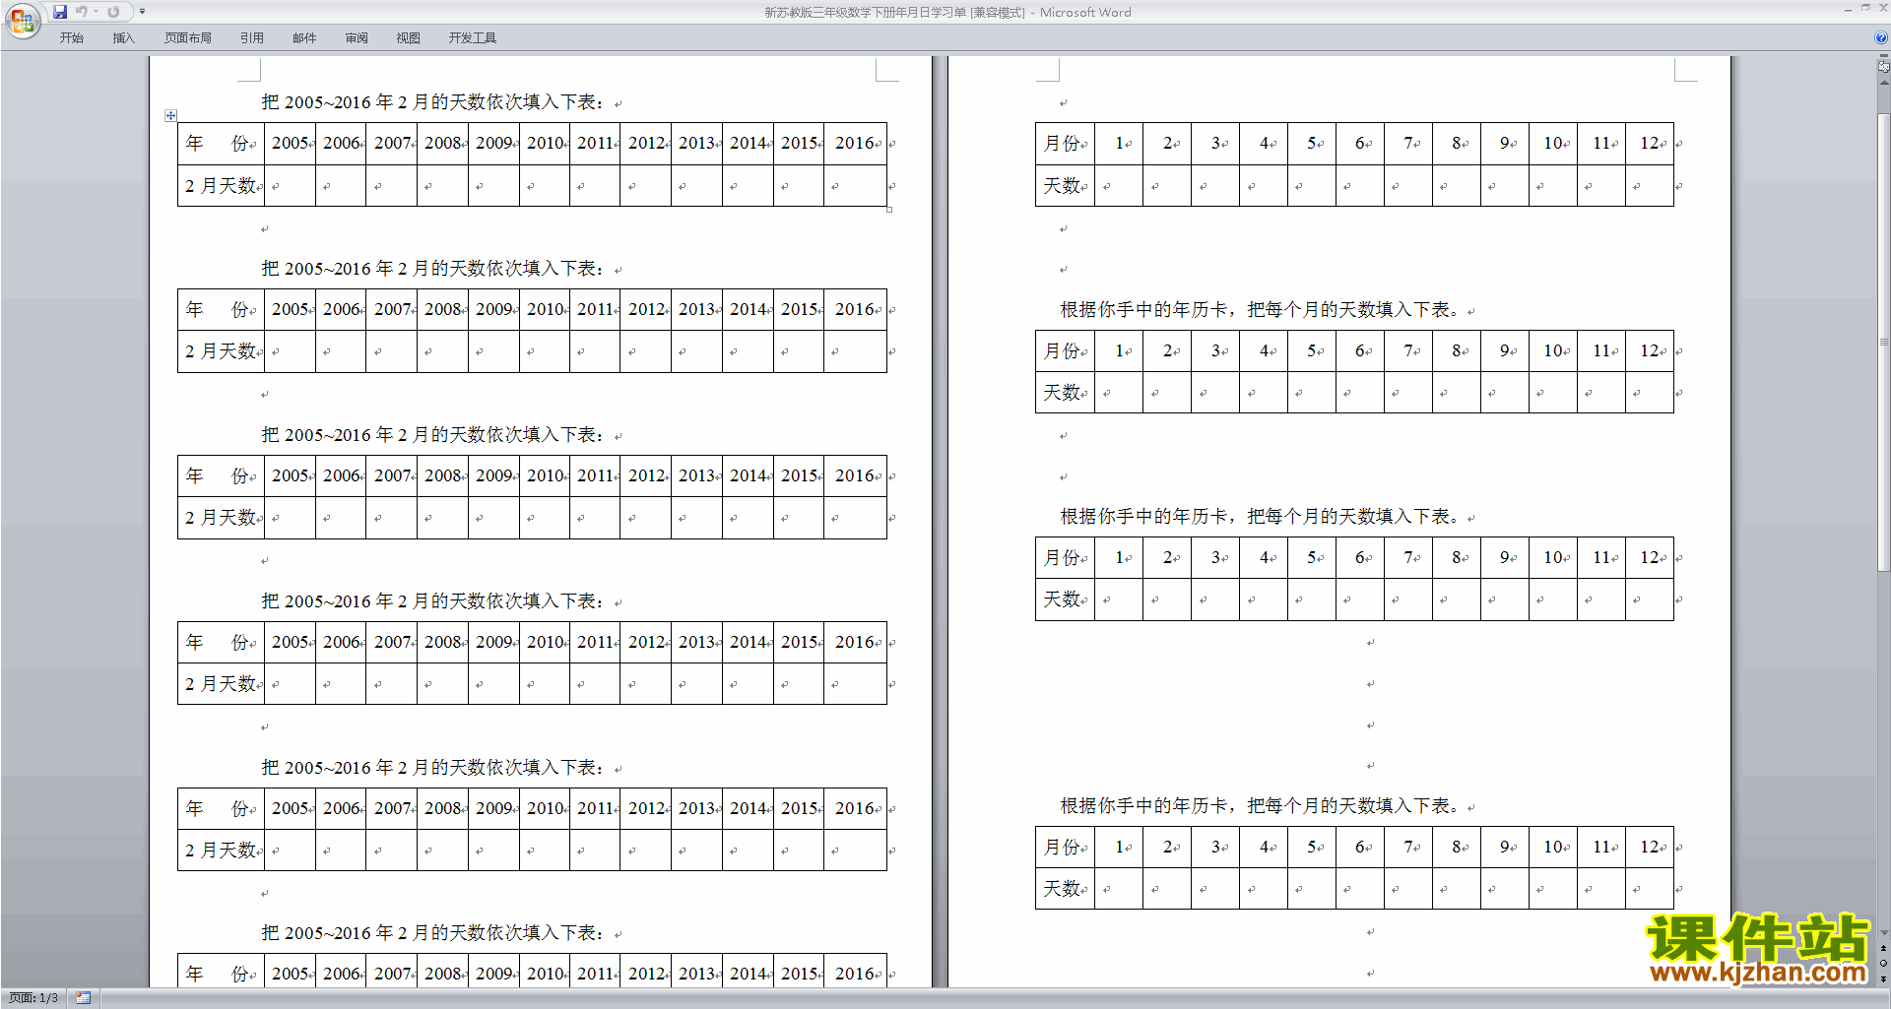Screen dimensions: 1891x1009
Task: Click the 2010 cell in the fifth left table
Action: (x=545, y=808)
